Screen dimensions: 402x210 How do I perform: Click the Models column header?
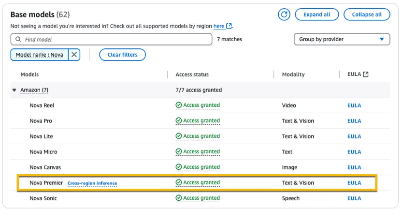coord(29,75)
